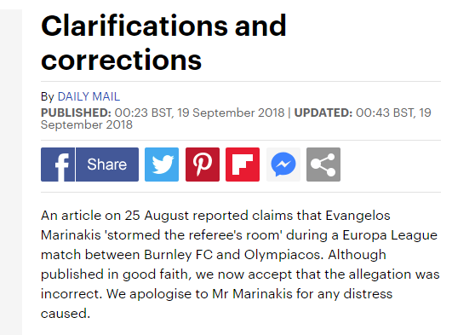Share the article via the Twitter bird icon
The width and height of the screenshot is (452, 335).
pyautogui.click(x=162, y=165)
